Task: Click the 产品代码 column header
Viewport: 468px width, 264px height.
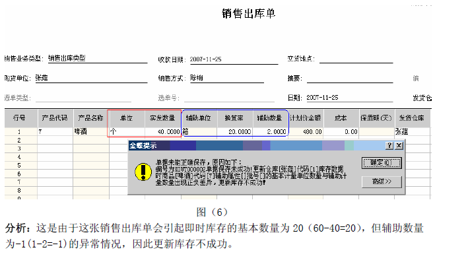Action: 54,118
